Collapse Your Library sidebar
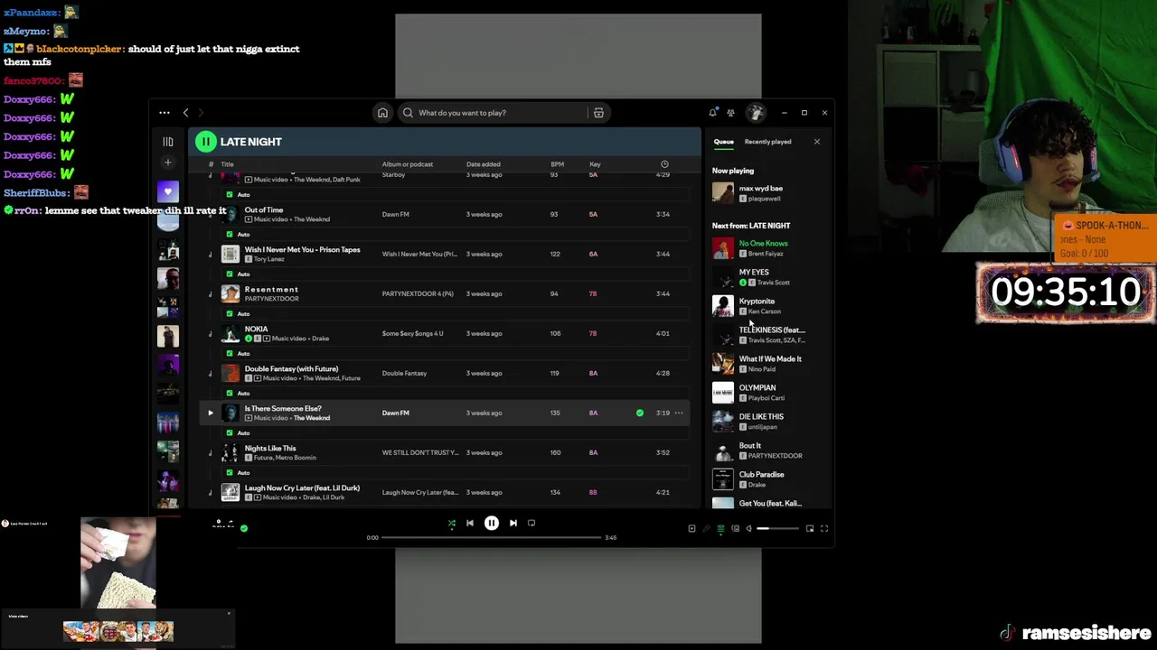Viewport: 1157px width, 650px height. tap(167, 142)
